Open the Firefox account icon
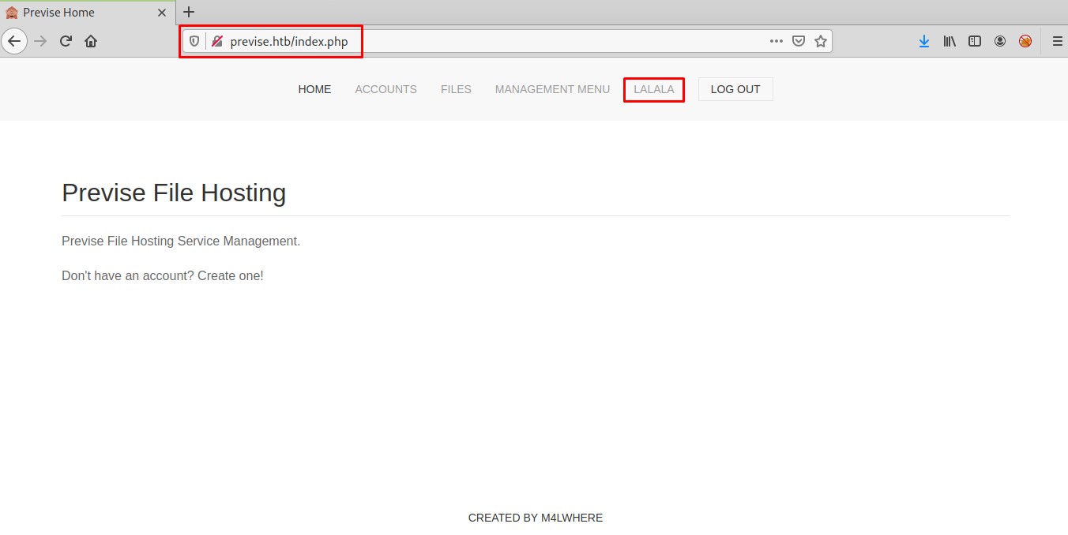The image size is (1068, 535). pyautogui.click(x=1000, y=41)
